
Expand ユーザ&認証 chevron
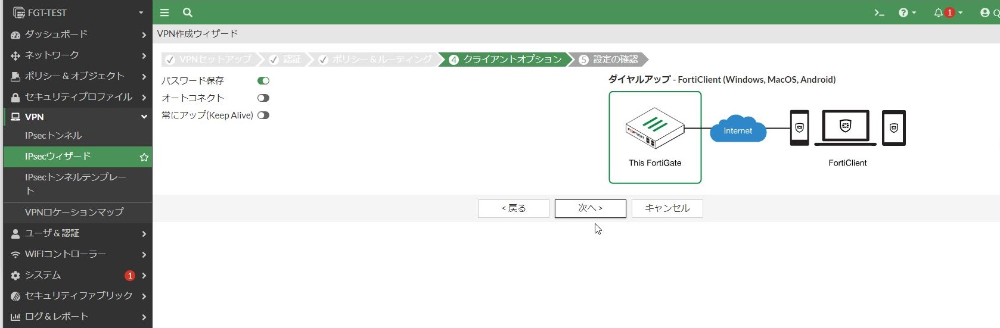click(144, 234)
